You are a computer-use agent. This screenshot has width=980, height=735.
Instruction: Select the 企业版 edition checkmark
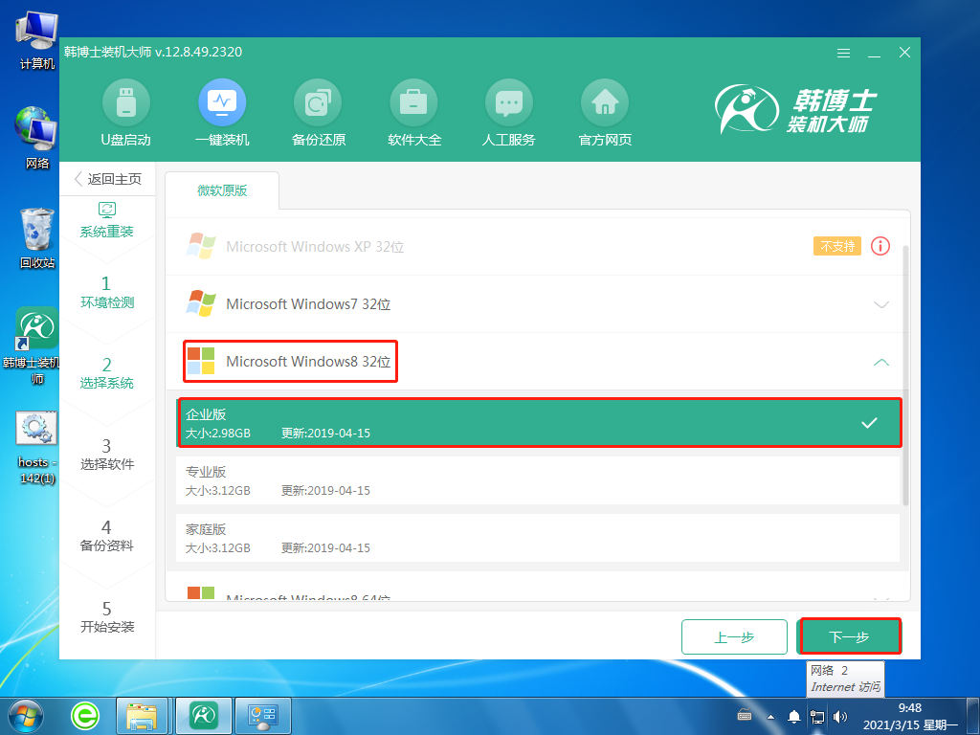pos(871,420)
